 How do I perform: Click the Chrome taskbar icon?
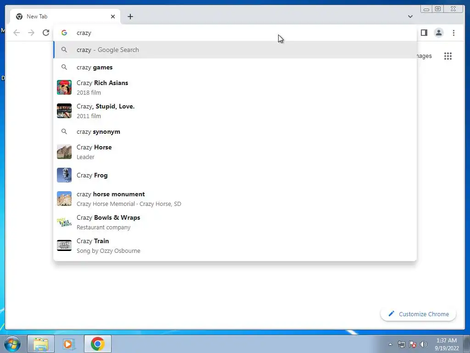[x=98, y=344]
